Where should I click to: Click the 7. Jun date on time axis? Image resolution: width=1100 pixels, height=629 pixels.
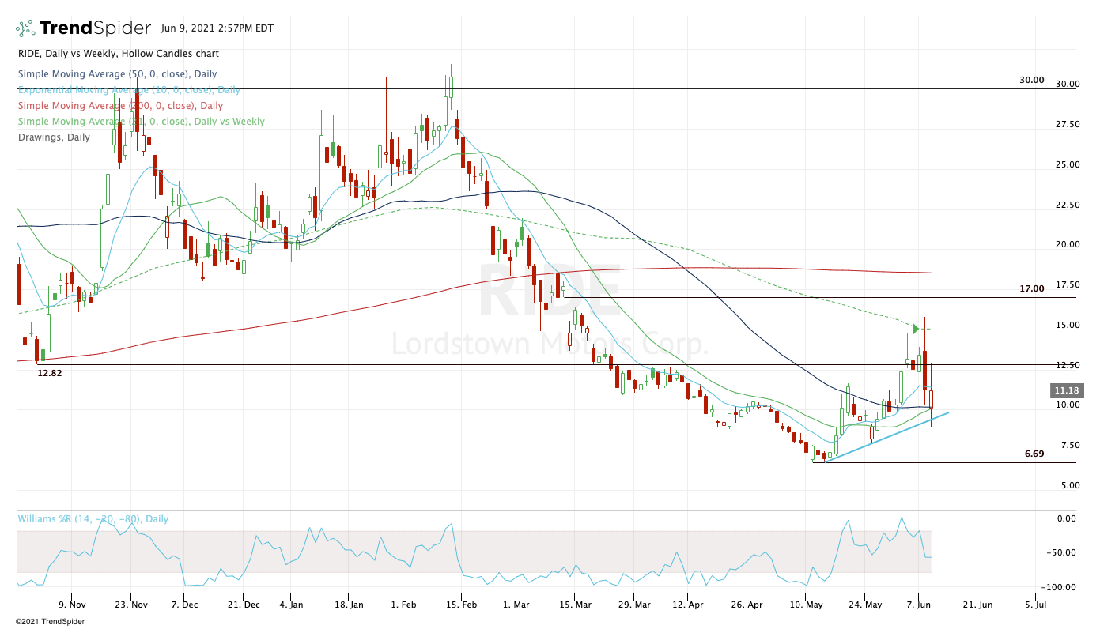click(x=918, y=605)
